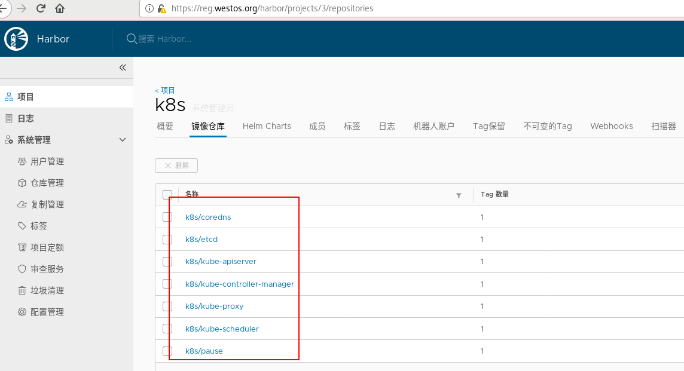Sort by the Tag 数量 column header

pyautogui.click(x=494, y=194)
